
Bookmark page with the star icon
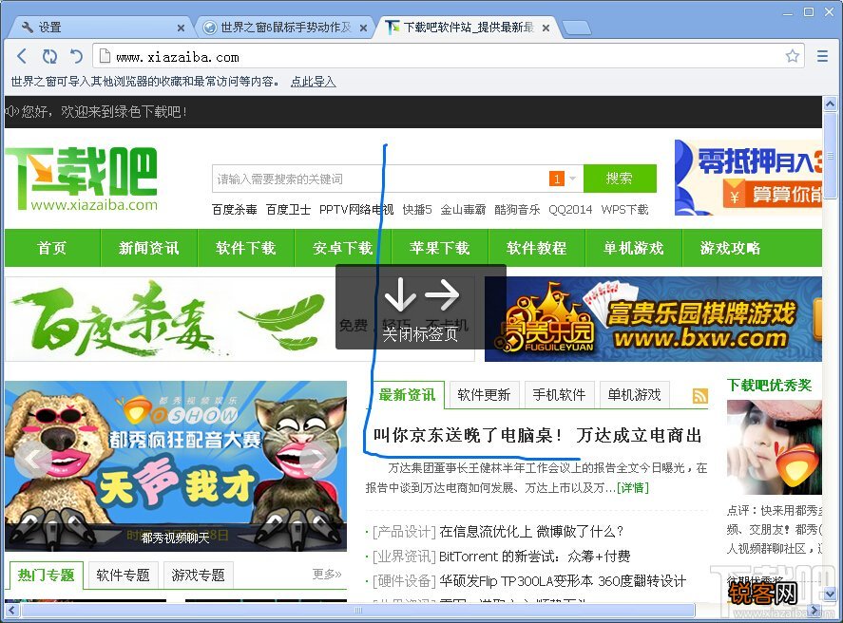792,56
